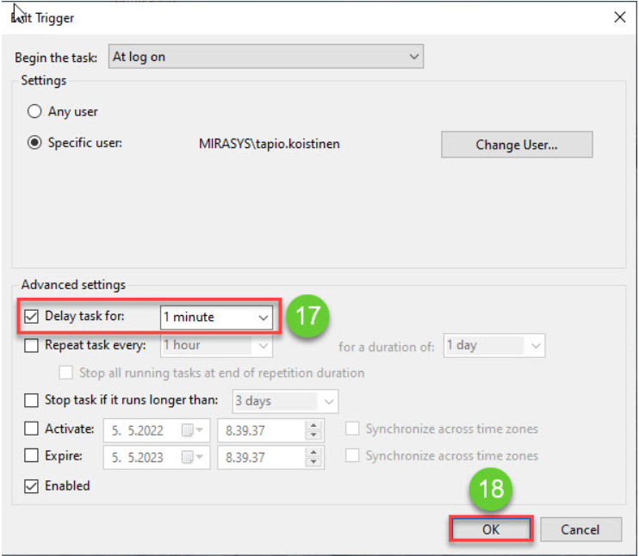The height and width of the screenshot is (556, 639).
Task: Enable the Expire checkbox
Action: pos(31,456)
